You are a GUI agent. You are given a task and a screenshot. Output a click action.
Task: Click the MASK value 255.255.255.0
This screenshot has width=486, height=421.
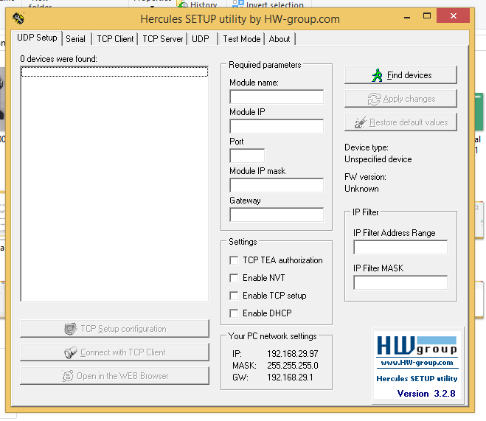pyautogui.click(x=293, y=366)
